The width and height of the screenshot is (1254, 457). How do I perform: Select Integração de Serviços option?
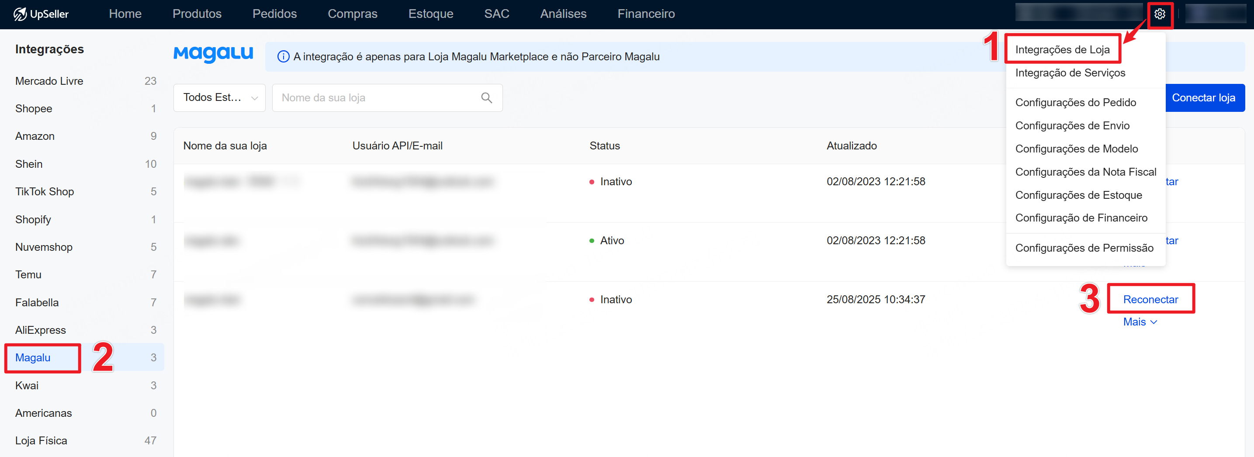pyautogui.click(x=1070, y=73)
